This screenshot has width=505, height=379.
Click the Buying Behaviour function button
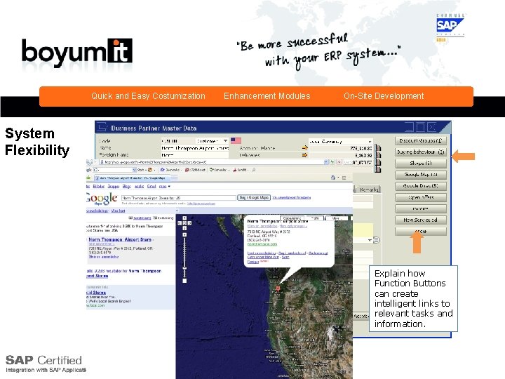[x=421, y=152]
